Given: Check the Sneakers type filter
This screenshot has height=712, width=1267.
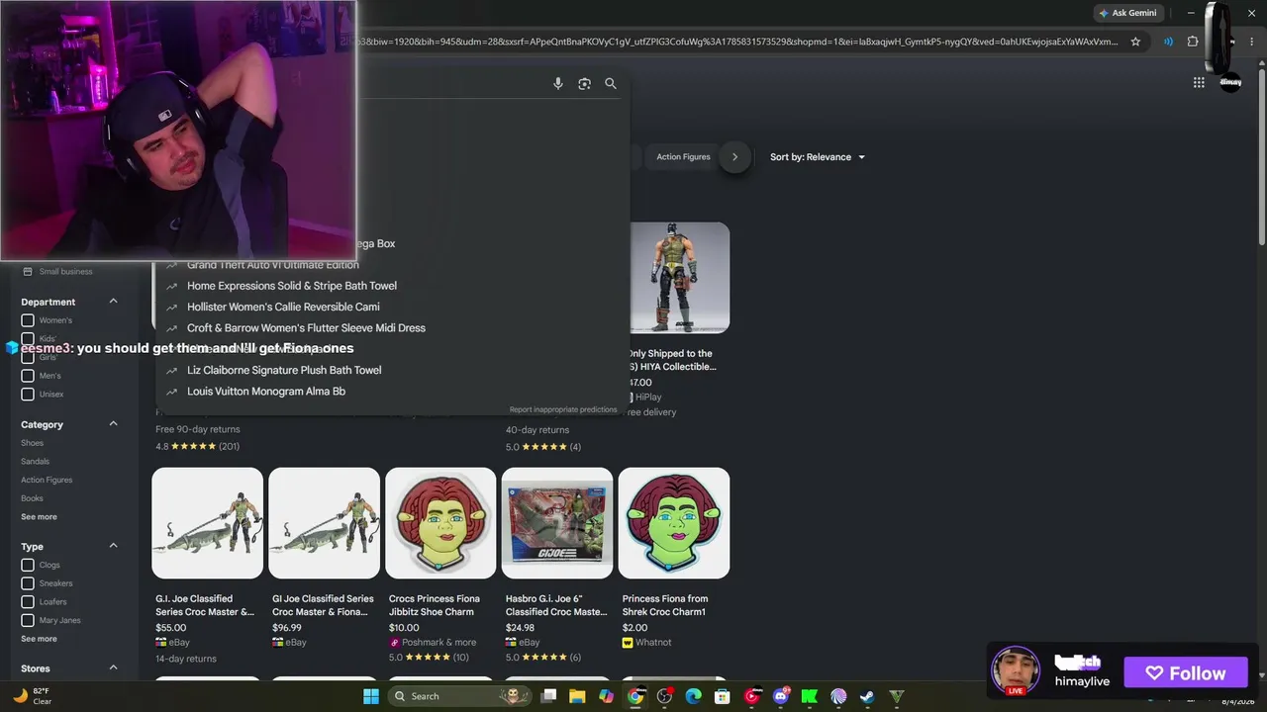Looking at the screenshot, I should pos(28,583).
